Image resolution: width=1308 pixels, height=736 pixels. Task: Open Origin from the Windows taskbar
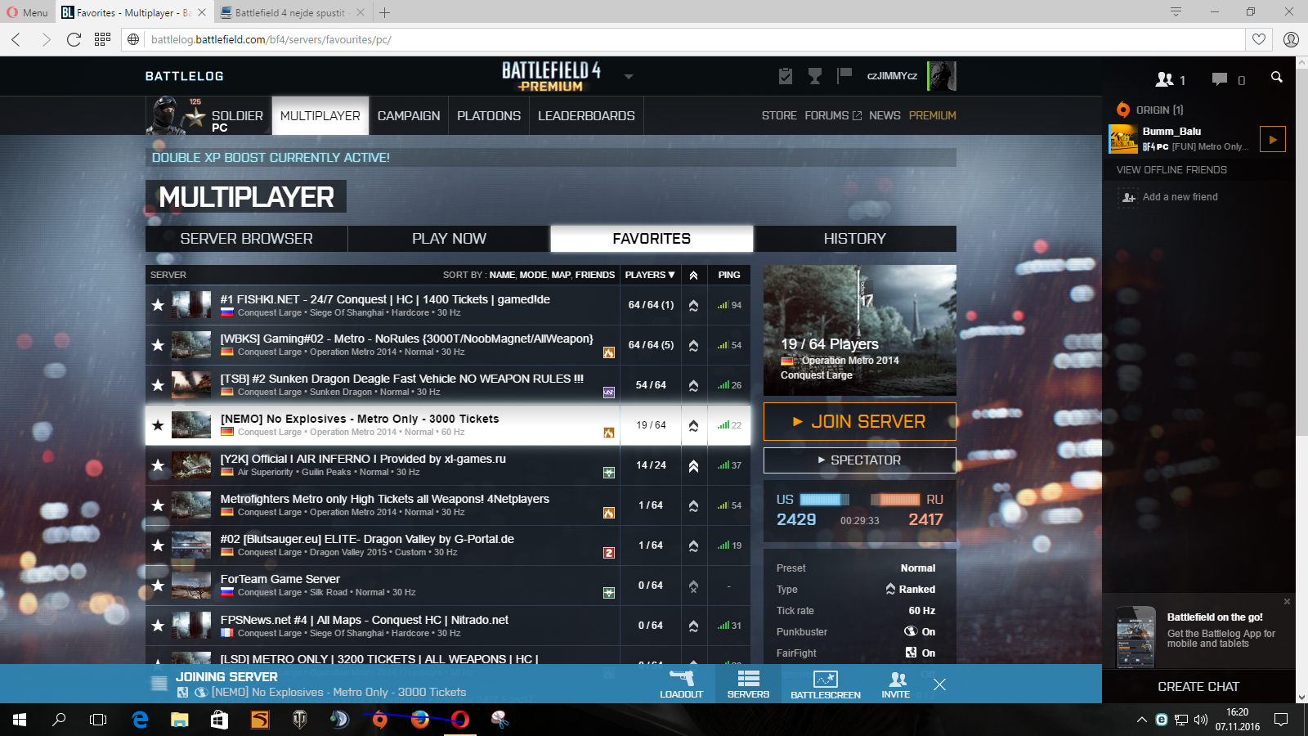380,720
